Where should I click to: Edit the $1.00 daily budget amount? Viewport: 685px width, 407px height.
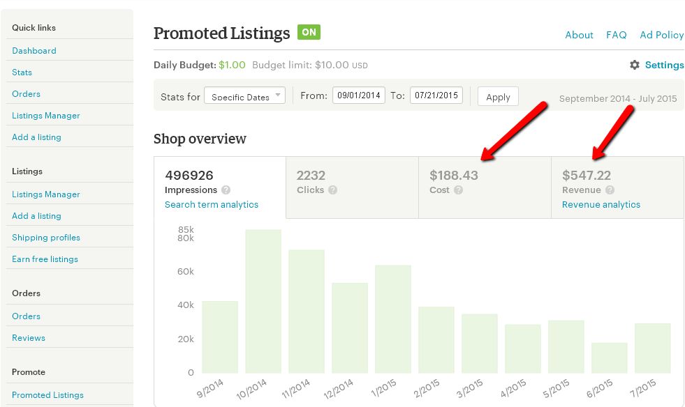232,65
